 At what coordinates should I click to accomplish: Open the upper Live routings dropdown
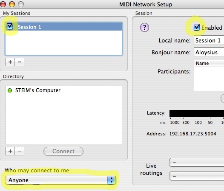coord(197,163)
